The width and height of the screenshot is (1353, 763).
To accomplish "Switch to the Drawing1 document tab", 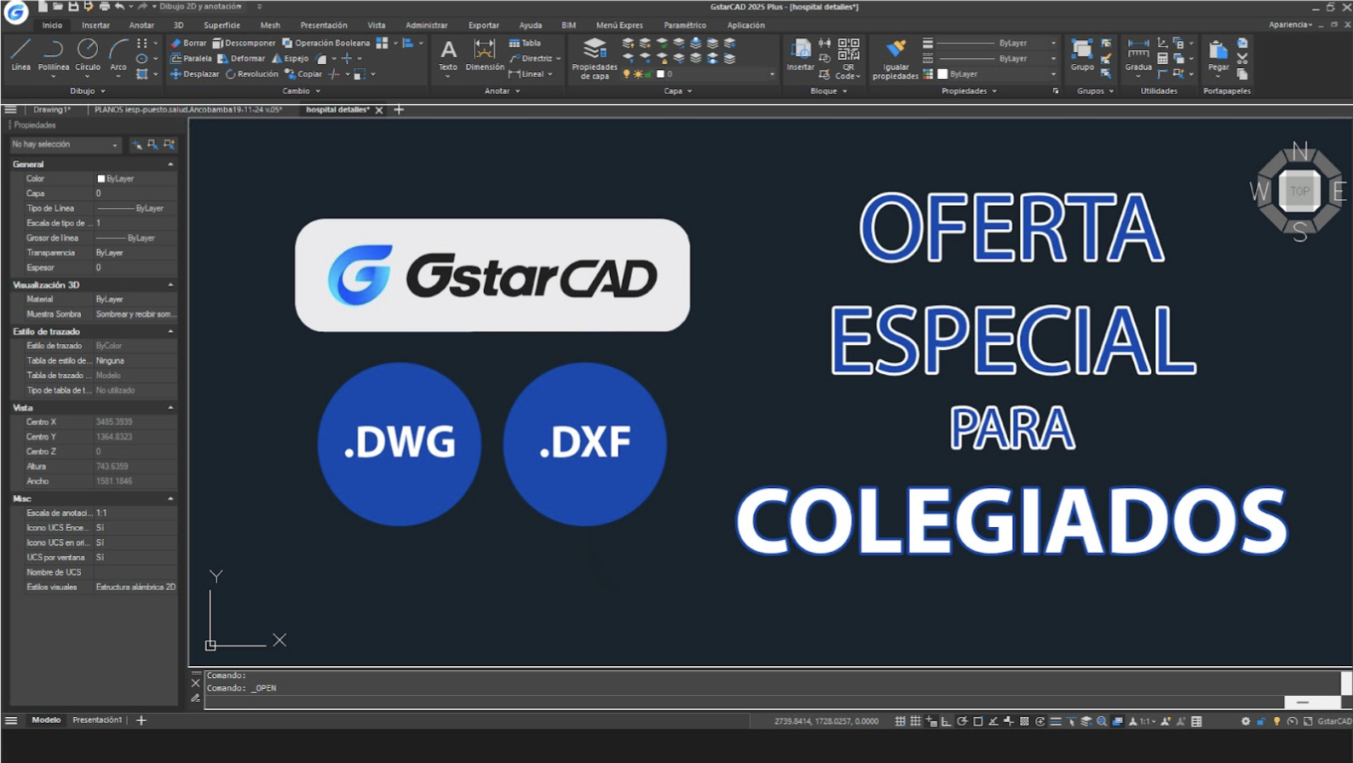I will point(51,110).
